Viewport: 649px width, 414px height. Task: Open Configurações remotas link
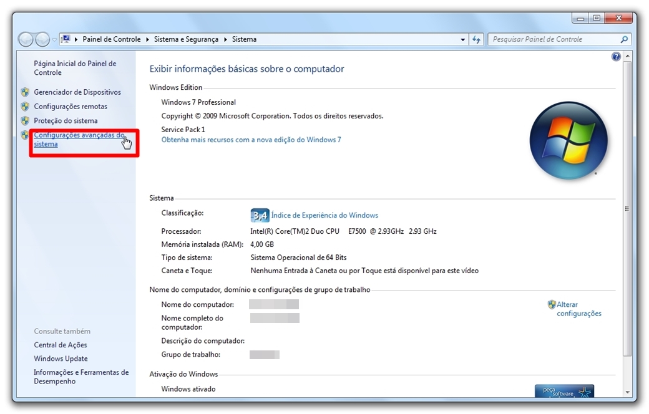coord(71,106)
